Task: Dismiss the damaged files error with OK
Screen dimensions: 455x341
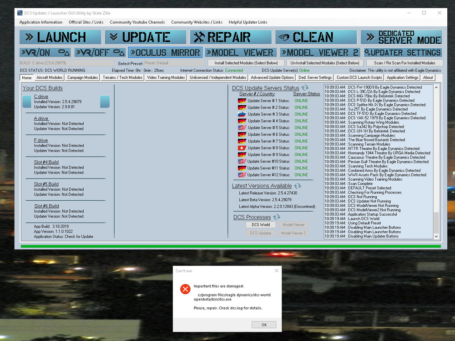Action: click(x=264, y=324)
